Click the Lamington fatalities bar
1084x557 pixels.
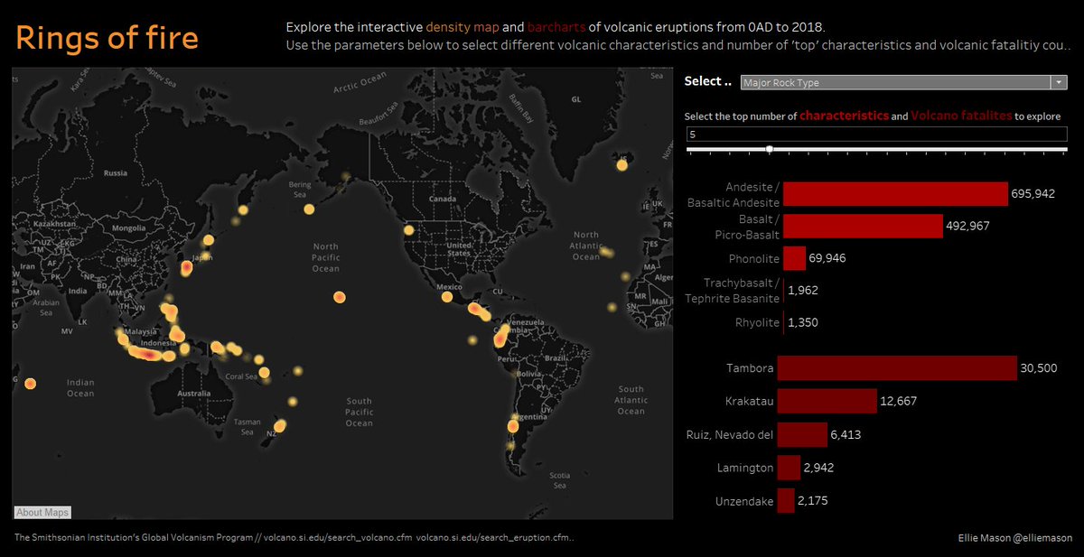(x=789, y=468)
